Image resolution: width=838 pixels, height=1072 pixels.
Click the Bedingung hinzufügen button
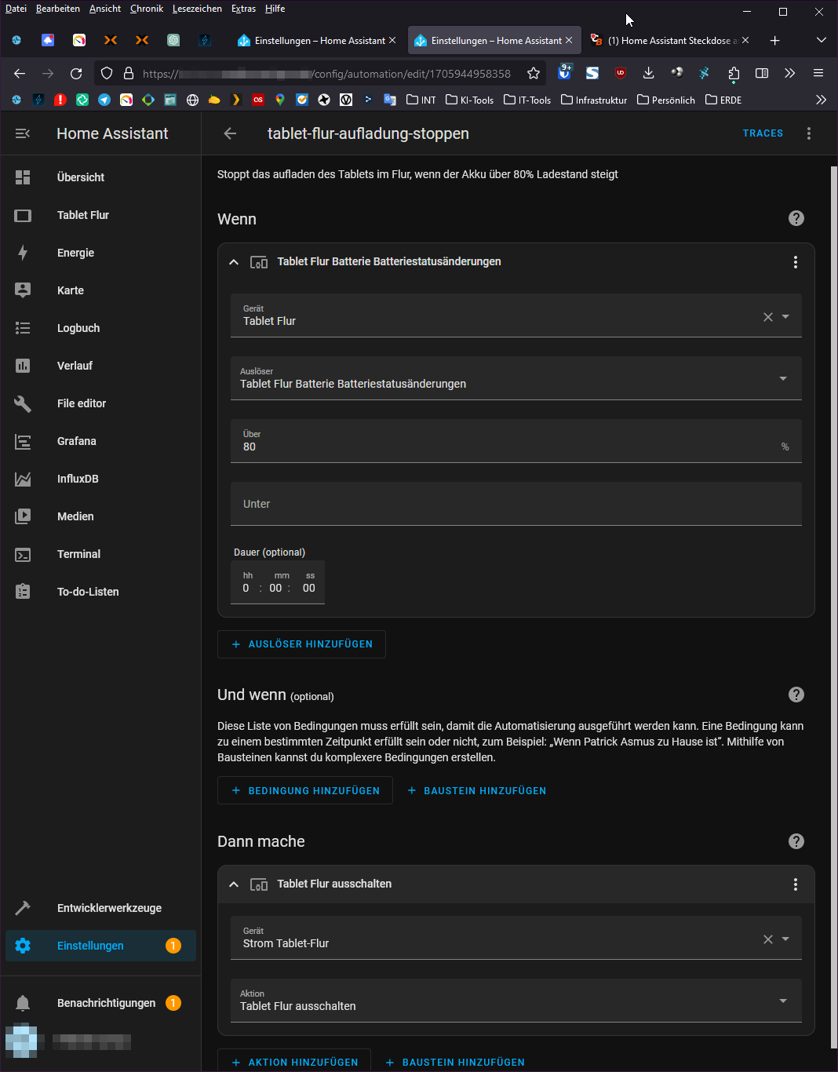pyautogui.click(x=304, y=791)
